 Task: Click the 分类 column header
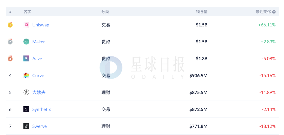(105, 12)
